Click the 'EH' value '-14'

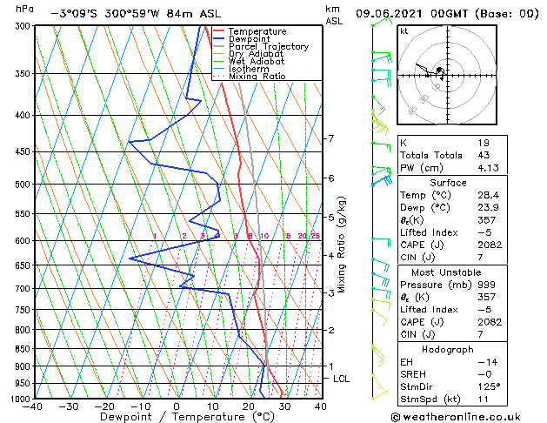coord(488,362)
